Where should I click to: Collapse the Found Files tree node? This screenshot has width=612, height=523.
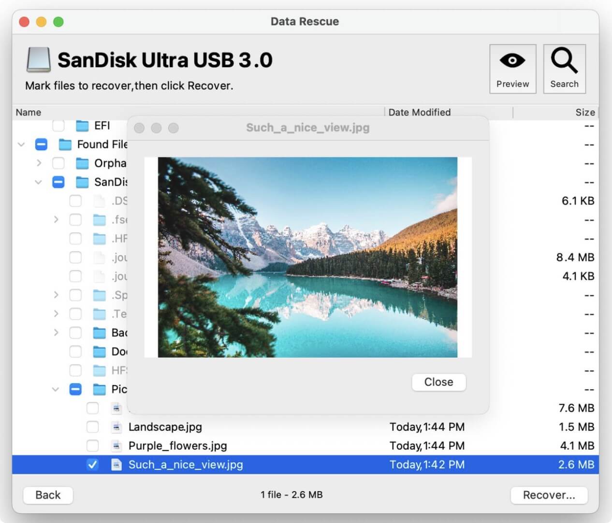point(21,145)
